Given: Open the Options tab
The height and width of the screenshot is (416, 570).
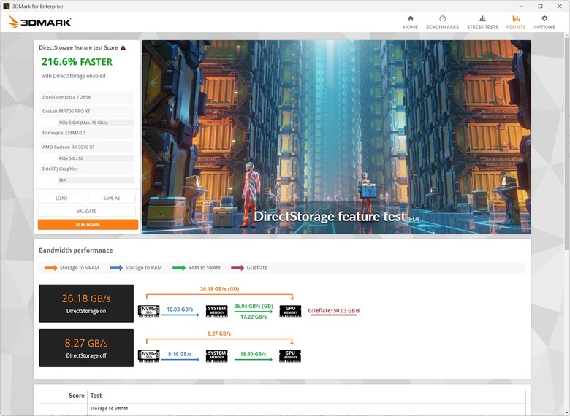Looking at the screenshot, I should (544, 23).
